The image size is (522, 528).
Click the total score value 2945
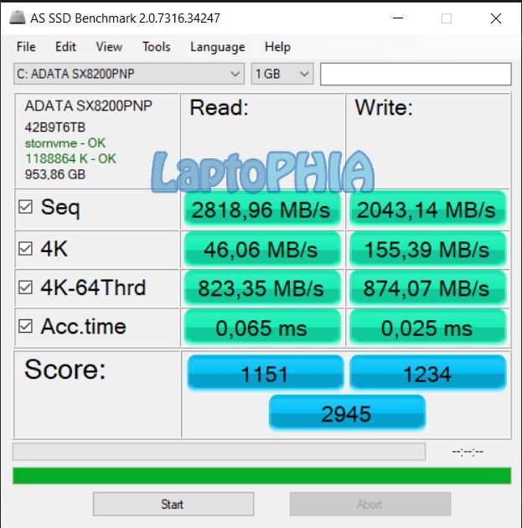(x=347, y=413)
